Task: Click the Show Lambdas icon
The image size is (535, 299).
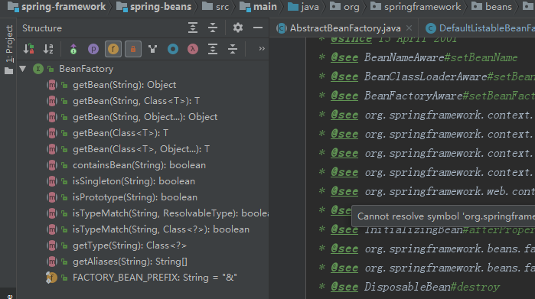Action: (x=193, y=49)
